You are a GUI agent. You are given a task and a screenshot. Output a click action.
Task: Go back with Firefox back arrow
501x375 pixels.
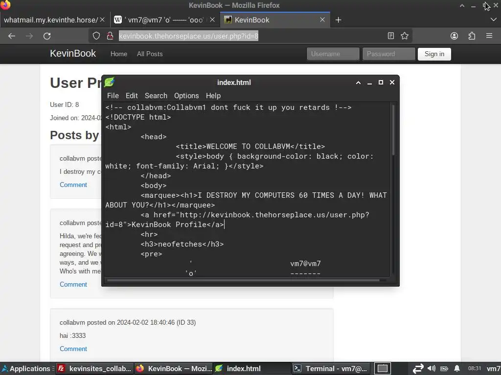tap(12, 36)
